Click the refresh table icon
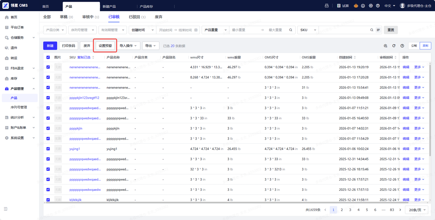 click(x=394, y=46)
